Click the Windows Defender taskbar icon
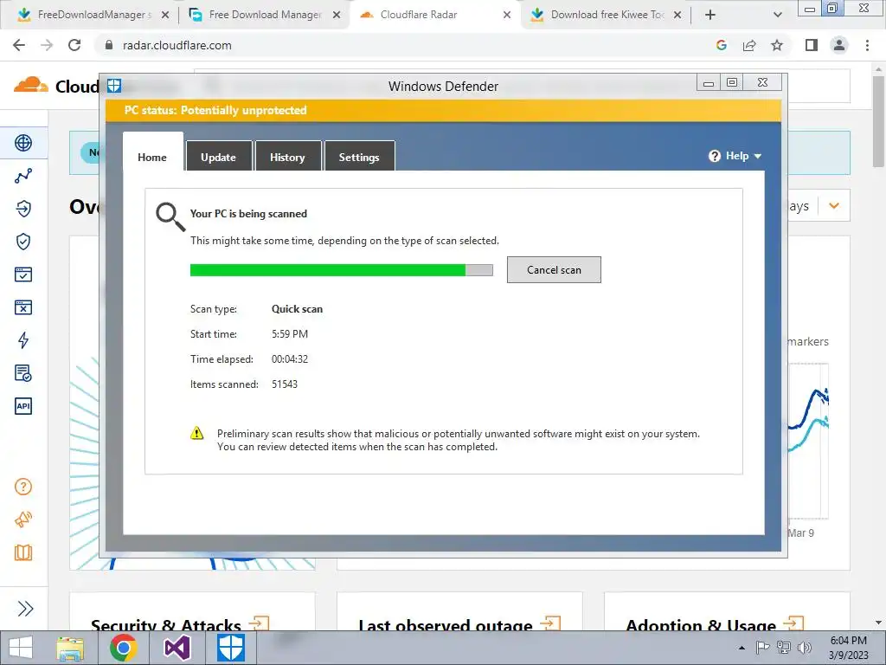 (x=231, y=648)
